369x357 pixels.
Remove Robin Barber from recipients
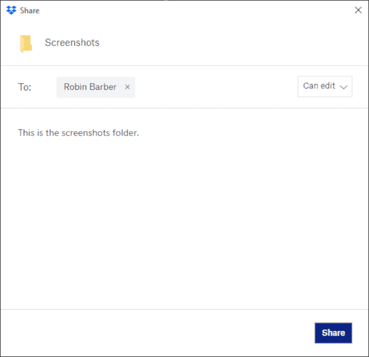click(x=127, y=87)
